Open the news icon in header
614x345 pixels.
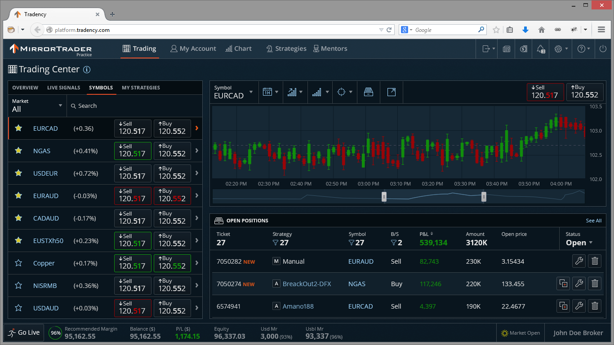coord(507,49)
